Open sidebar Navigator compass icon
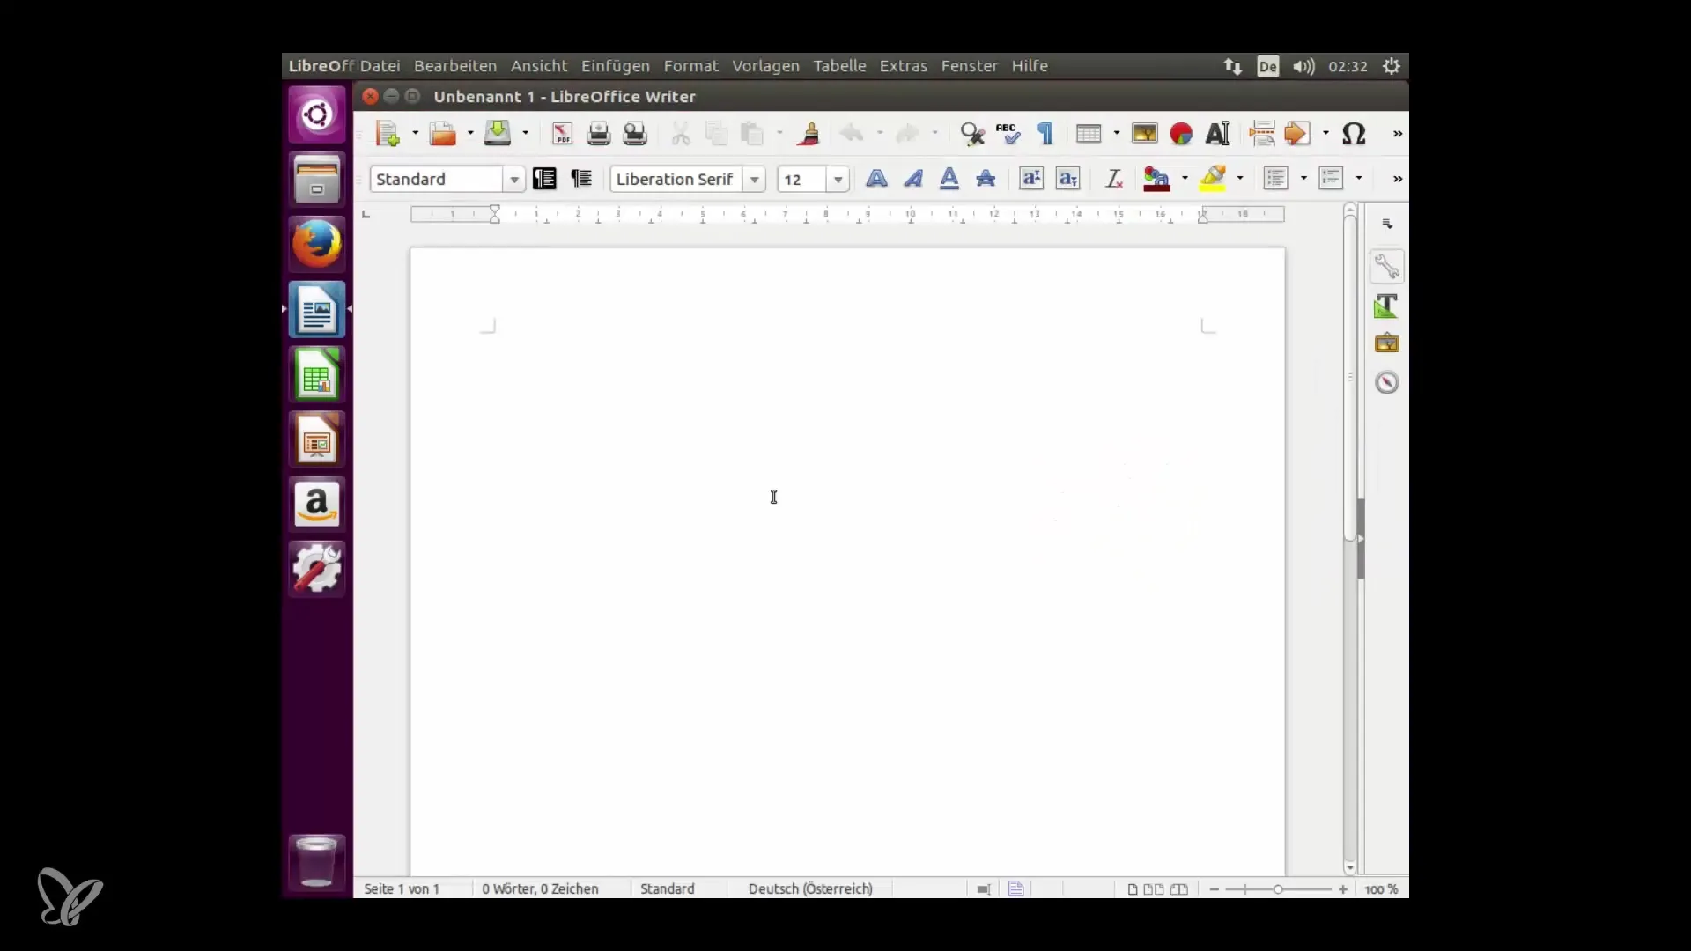The image size is (1691, 951). [1386, 382]
